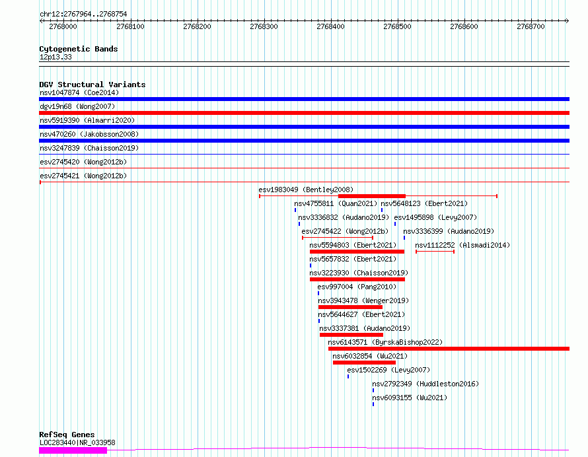Select the nsv3223930 red bar
This screenshot has width=588, height=457.
357,279
